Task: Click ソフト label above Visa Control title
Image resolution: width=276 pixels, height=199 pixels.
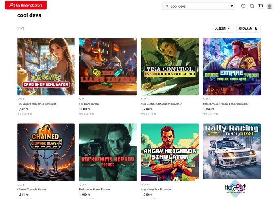Action: (x=145, y=99)
